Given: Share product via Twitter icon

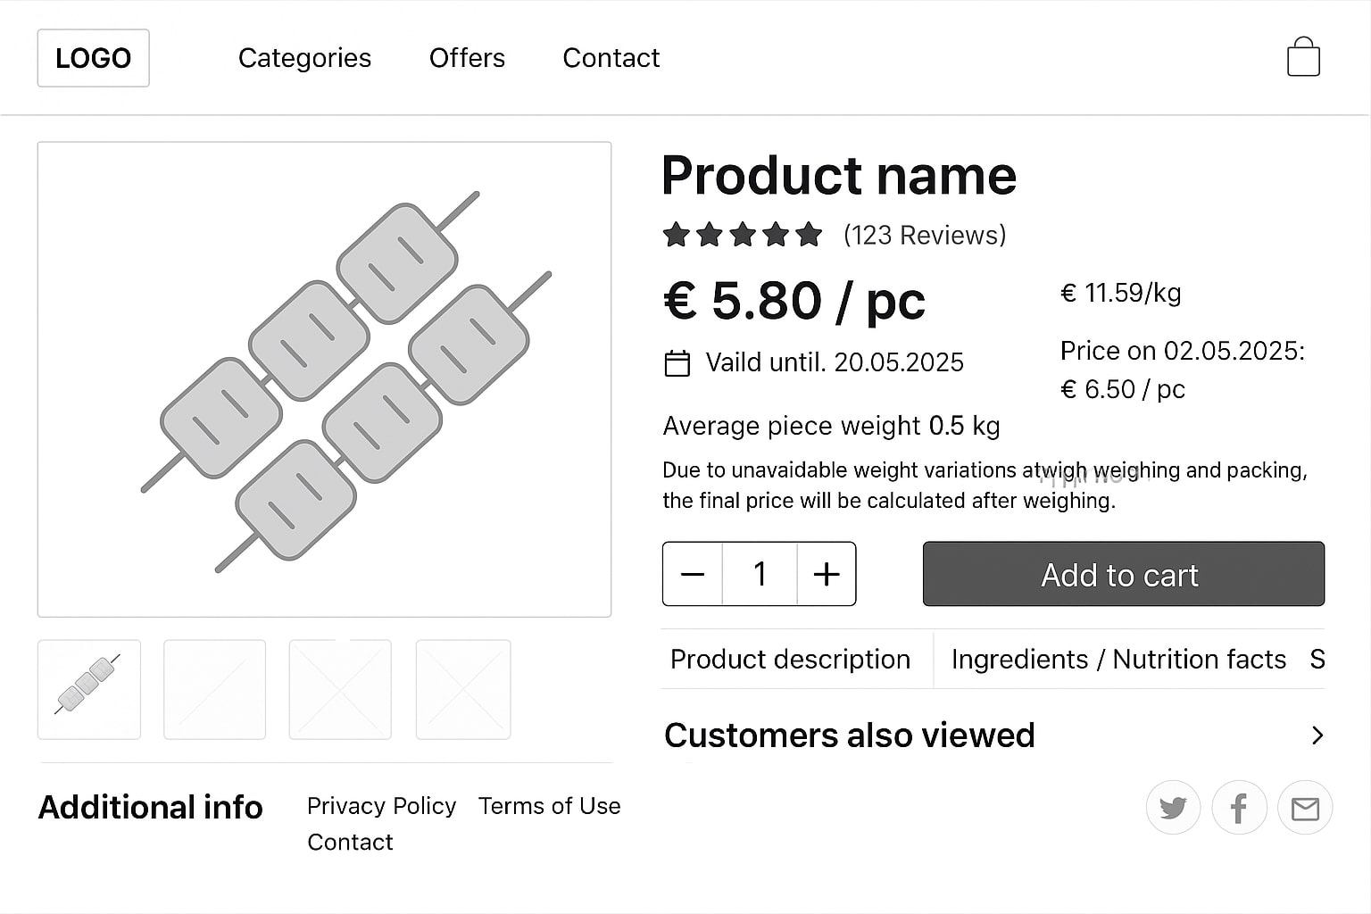Looking at the screenshot, I should (x=1173, y=808).
